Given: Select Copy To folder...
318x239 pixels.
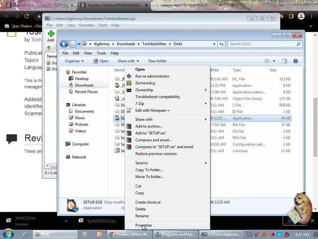Looking at the screenshot, I should coord(167,170).
